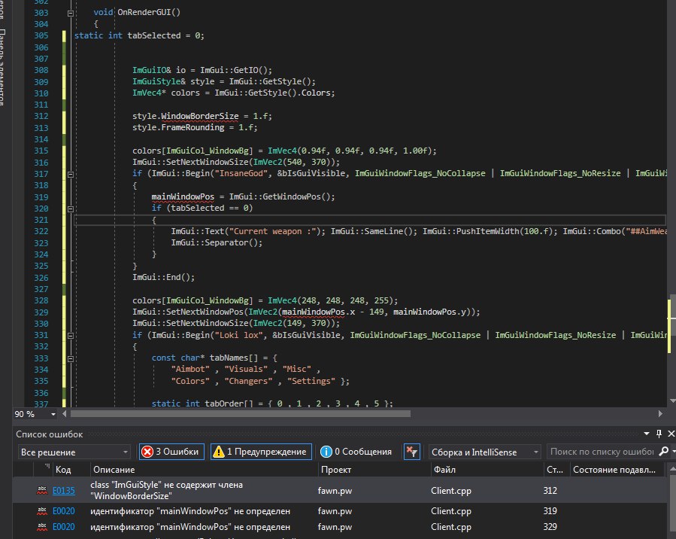Open the Сборка и IntelliSense dropdown
Viewport: 676px width, 539px height.
(484, 452)
